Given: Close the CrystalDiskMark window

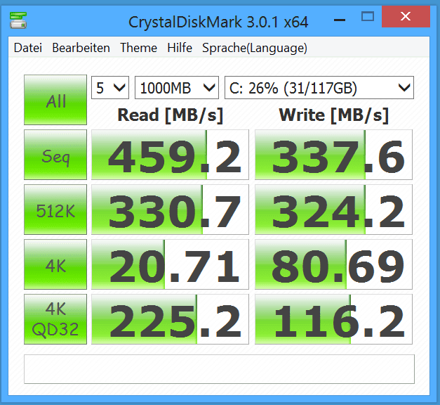Looking at the screenshot, I should click(x=406, y=17).
